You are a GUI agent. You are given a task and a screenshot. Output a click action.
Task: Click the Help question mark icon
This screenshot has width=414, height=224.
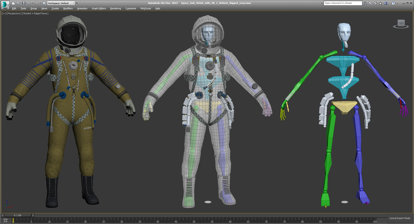(393, 3)
